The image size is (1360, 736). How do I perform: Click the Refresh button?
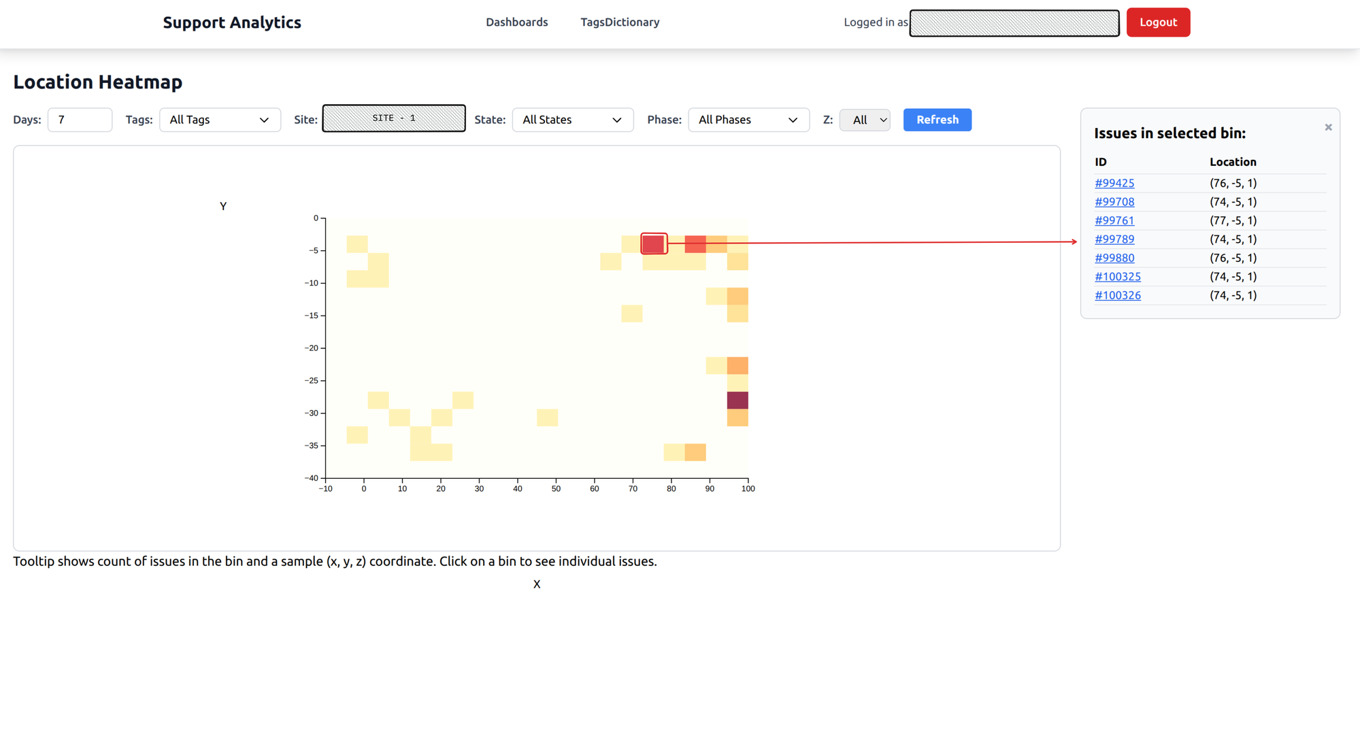tap(937, 120)
